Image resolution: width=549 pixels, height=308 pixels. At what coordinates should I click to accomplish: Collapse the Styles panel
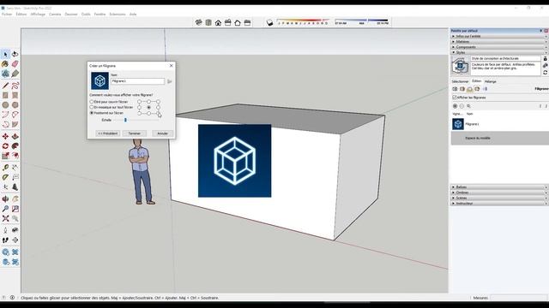[499, 52]
